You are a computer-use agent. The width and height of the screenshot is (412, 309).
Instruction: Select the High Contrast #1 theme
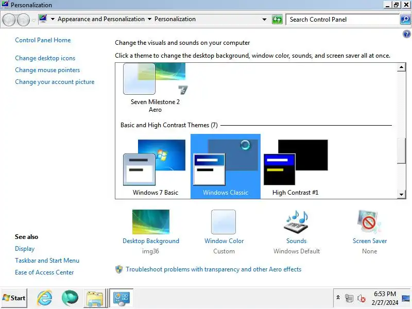[295, 166]
